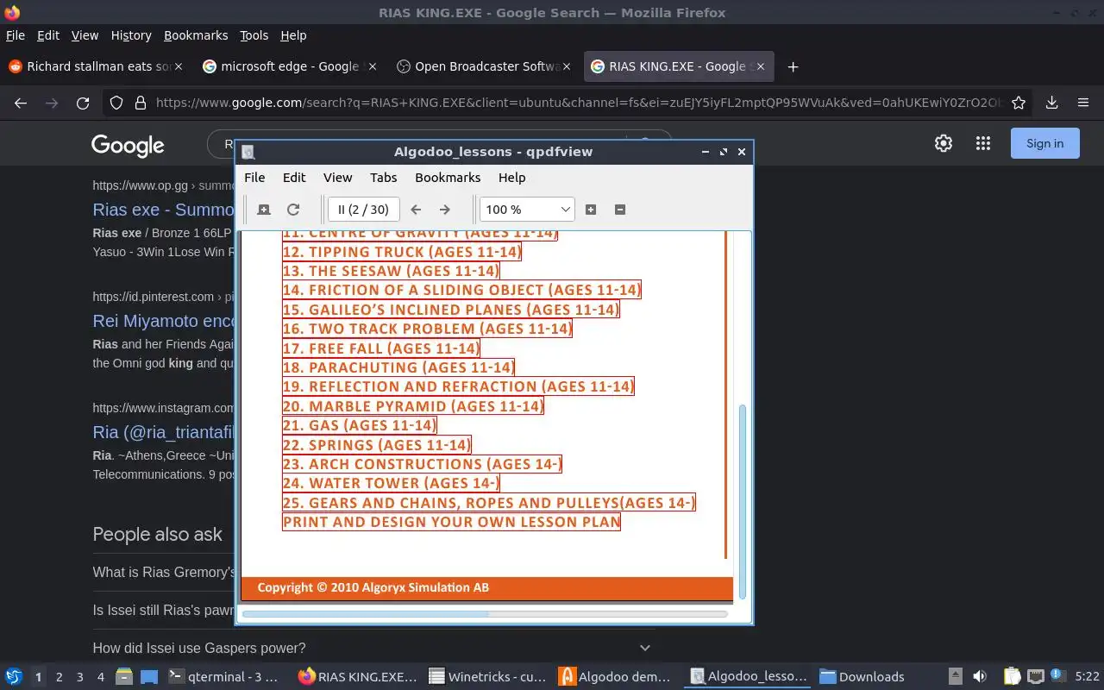The width and height of the screenshot is (1104, 690).
Task: Click the volume speaker icon in tray
Action: (979, 677)
